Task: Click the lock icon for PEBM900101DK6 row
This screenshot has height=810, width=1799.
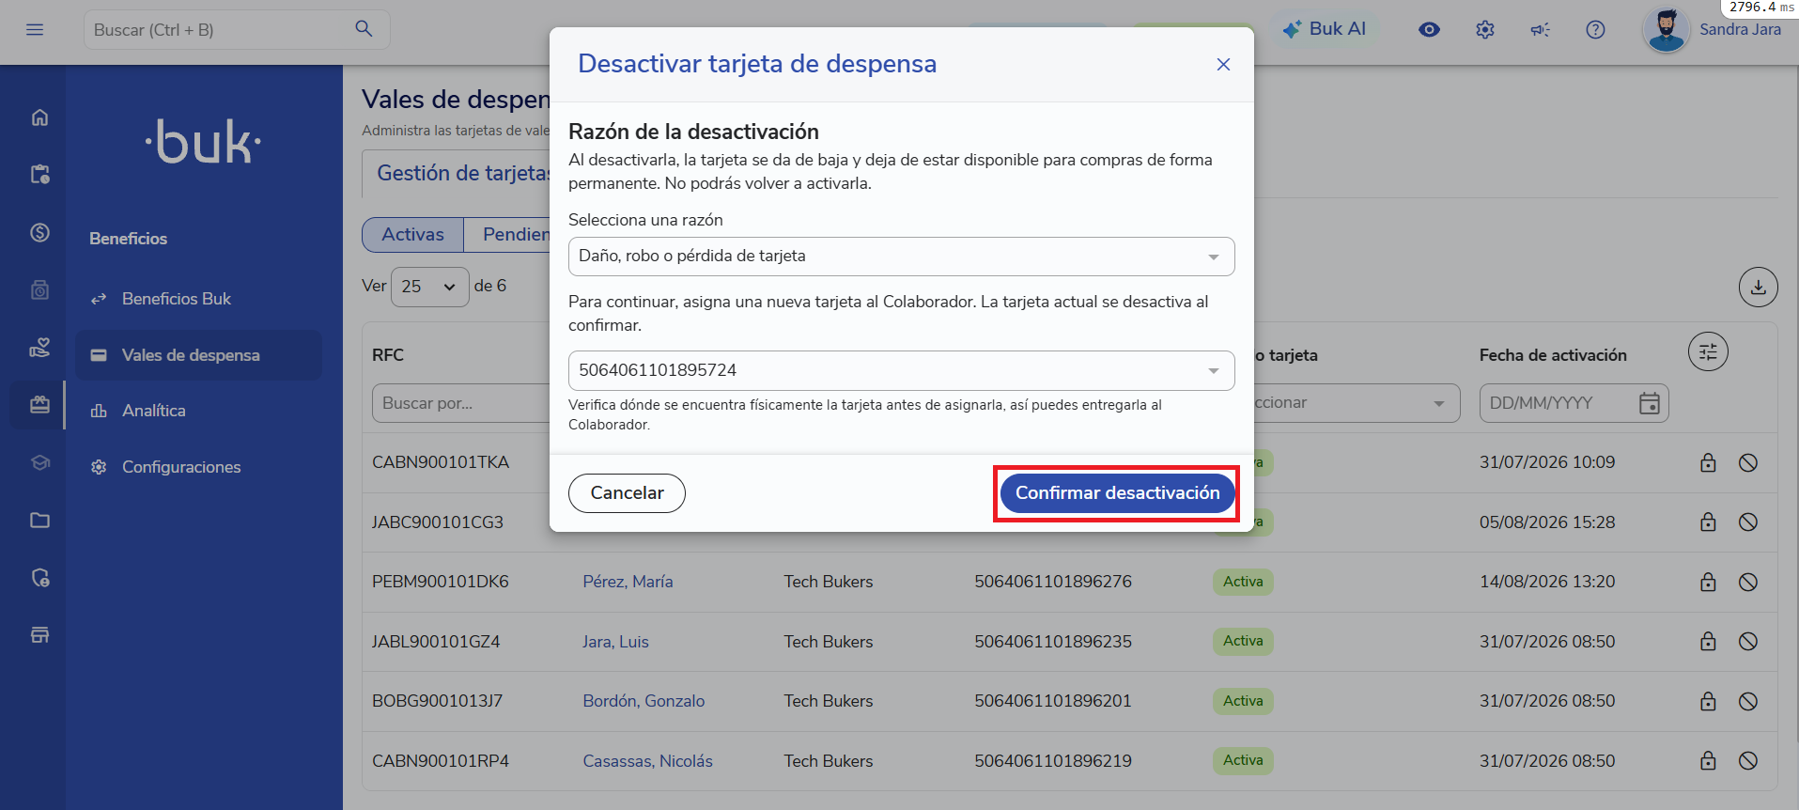Action: tap(1708, 582)
